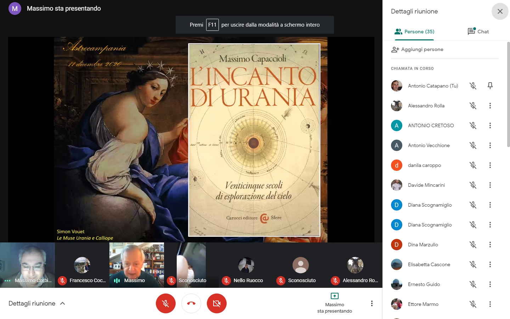
Task: Select Nello Ruocco participant tile
Action: [246, 265]
